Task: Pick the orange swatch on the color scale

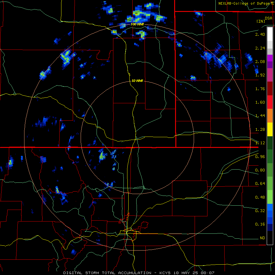Action: [270, 116]
